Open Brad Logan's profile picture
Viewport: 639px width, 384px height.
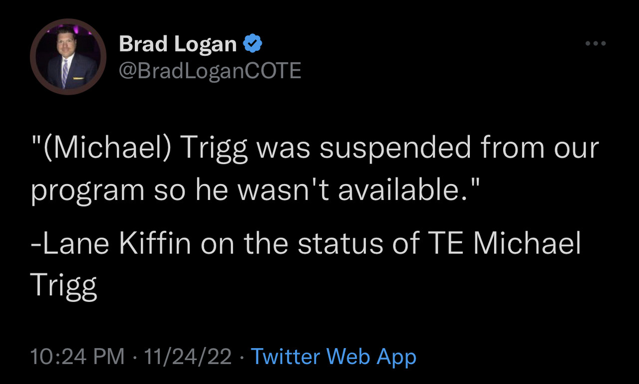click(x=68, y=57)
